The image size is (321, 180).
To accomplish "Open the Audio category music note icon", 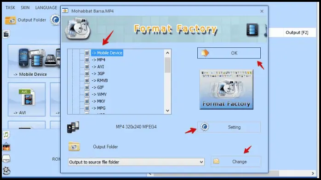I will click(6, 135).
